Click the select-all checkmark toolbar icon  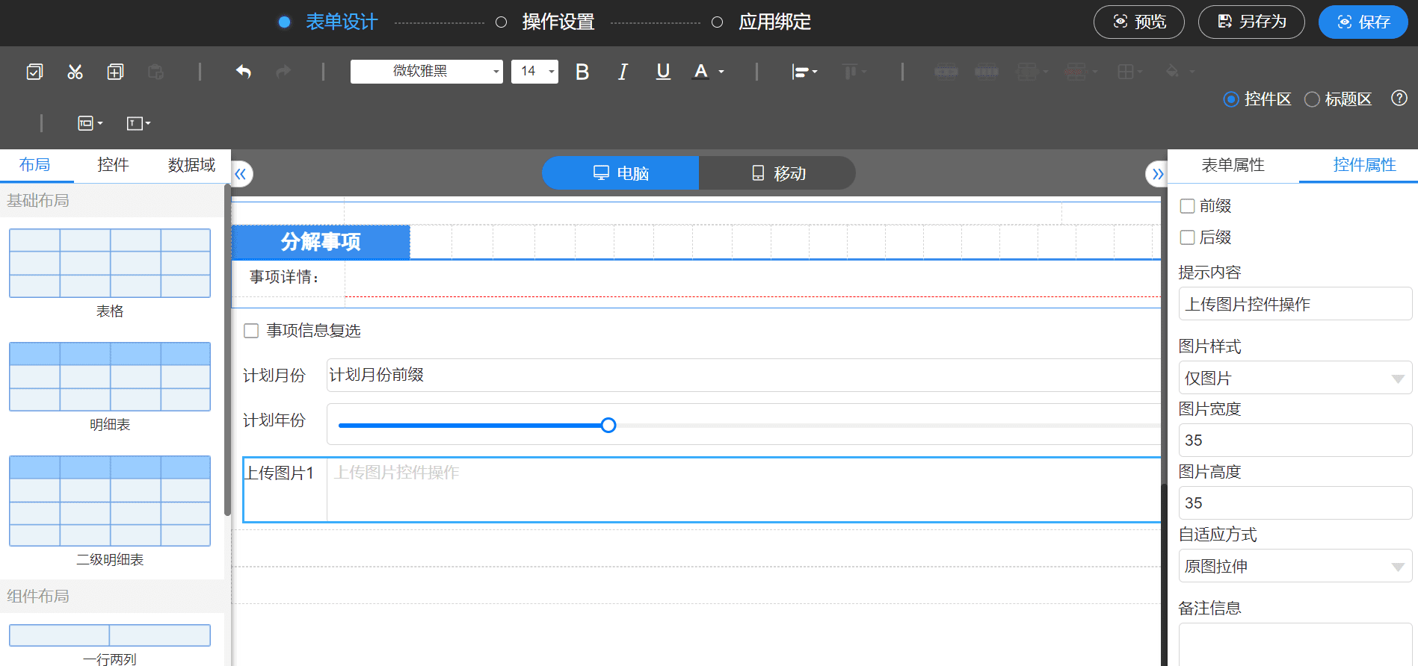[x=34, y=72]
